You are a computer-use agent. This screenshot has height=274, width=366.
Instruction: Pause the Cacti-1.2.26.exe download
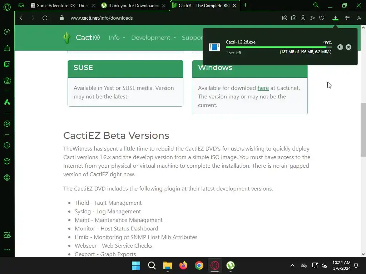pyautogui.click(x=340, y=47)
